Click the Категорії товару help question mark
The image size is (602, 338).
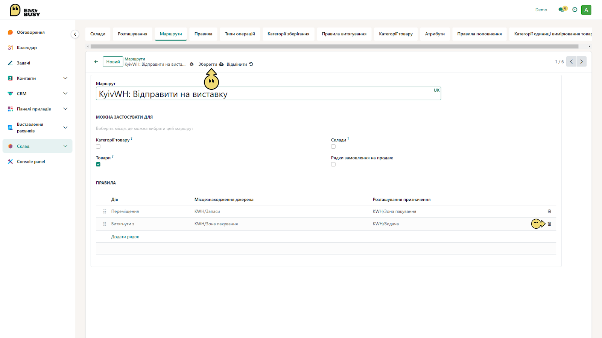tap(132, 139)
